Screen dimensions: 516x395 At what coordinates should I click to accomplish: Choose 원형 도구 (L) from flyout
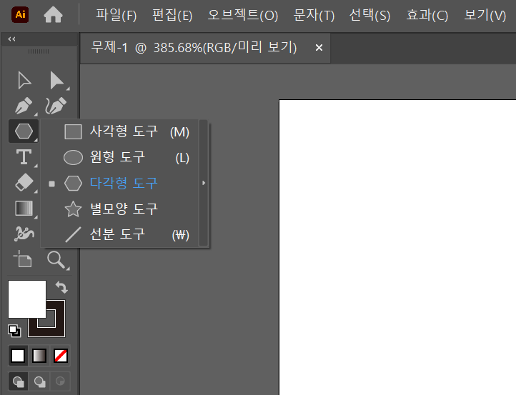pos(120,157)
